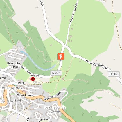Click crossroads of Saint-Pons and Pompiéry roads
This screenshot has height=122, width=122.
tap(64, 45)
